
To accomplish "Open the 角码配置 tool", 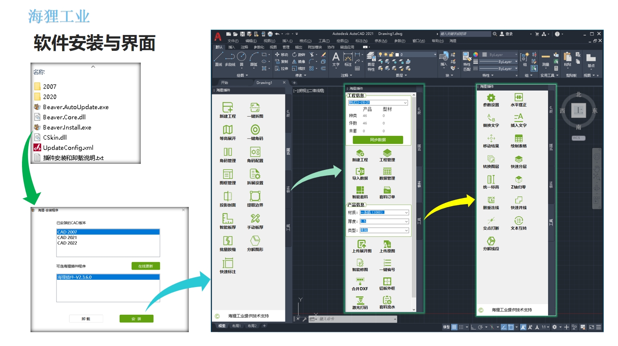I will click(255, 152).
